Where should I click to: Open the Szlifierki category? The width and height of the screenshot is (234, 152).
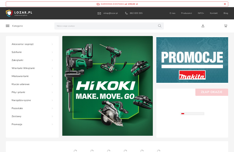click(x=17, y=52)
